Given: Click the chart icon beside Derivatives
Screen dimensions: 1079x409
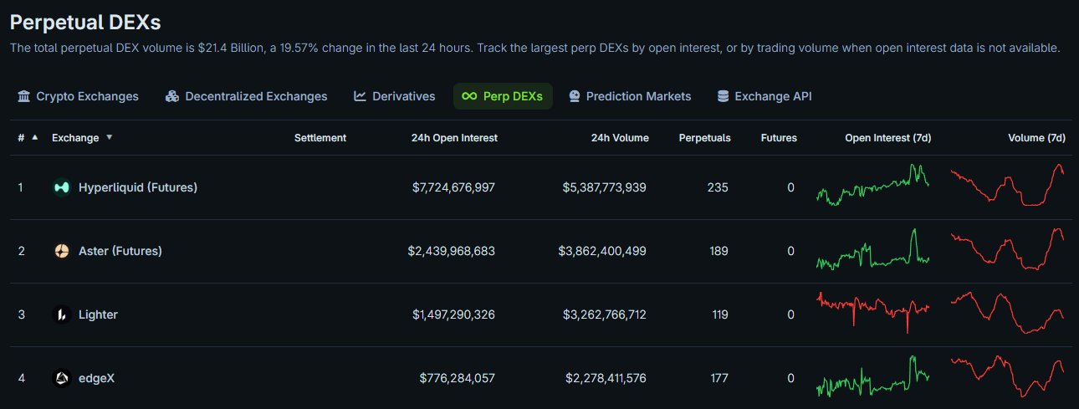Looking at the screenshot, I should coord(360,96).
